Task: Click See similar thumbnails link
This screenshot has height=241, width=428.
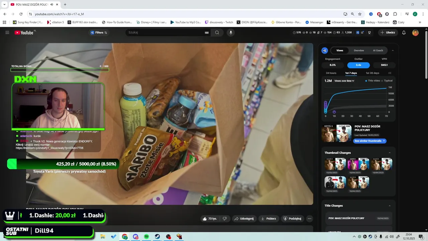Action: tap(369, 141)
